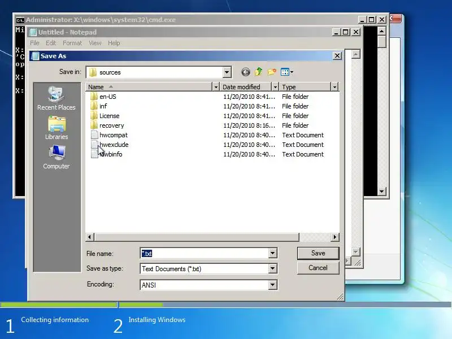Minimize the cmd.exe window

pyautogui.click(x=362, y=20)
